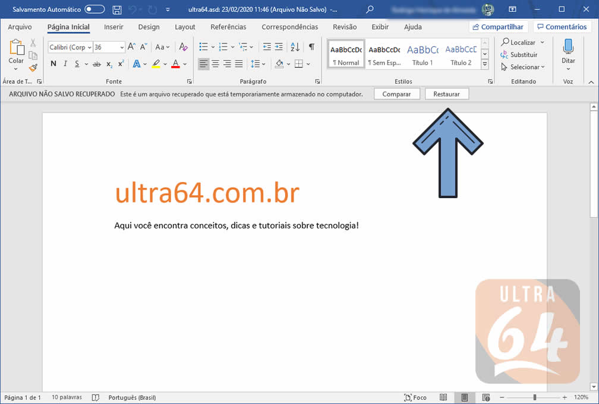Viewport: 599px width, 404px height.
Task: Click the Restaurar button
Action: coord(446,94)
